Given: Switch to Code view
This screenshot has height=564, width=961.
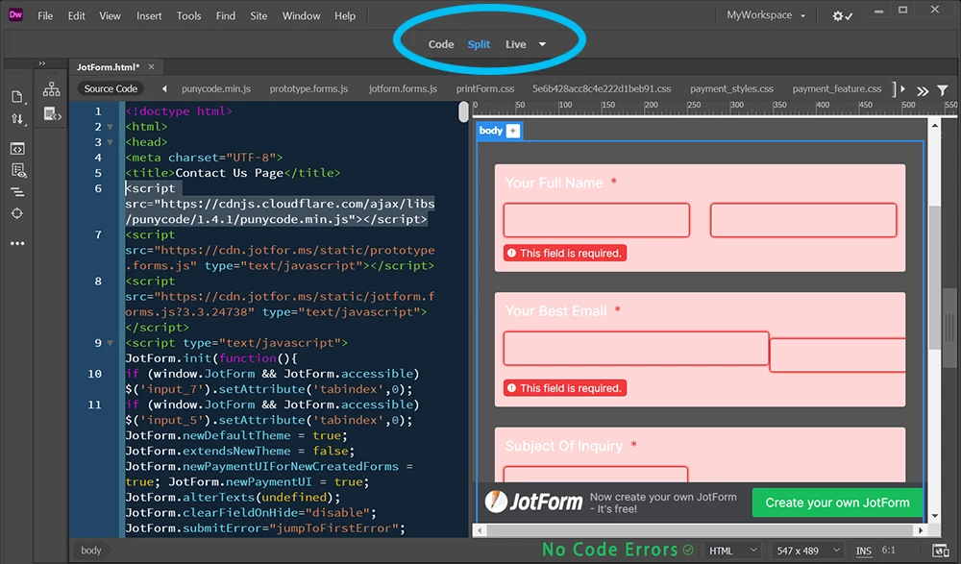Looking at the screenshot, I should pos(441,44).
